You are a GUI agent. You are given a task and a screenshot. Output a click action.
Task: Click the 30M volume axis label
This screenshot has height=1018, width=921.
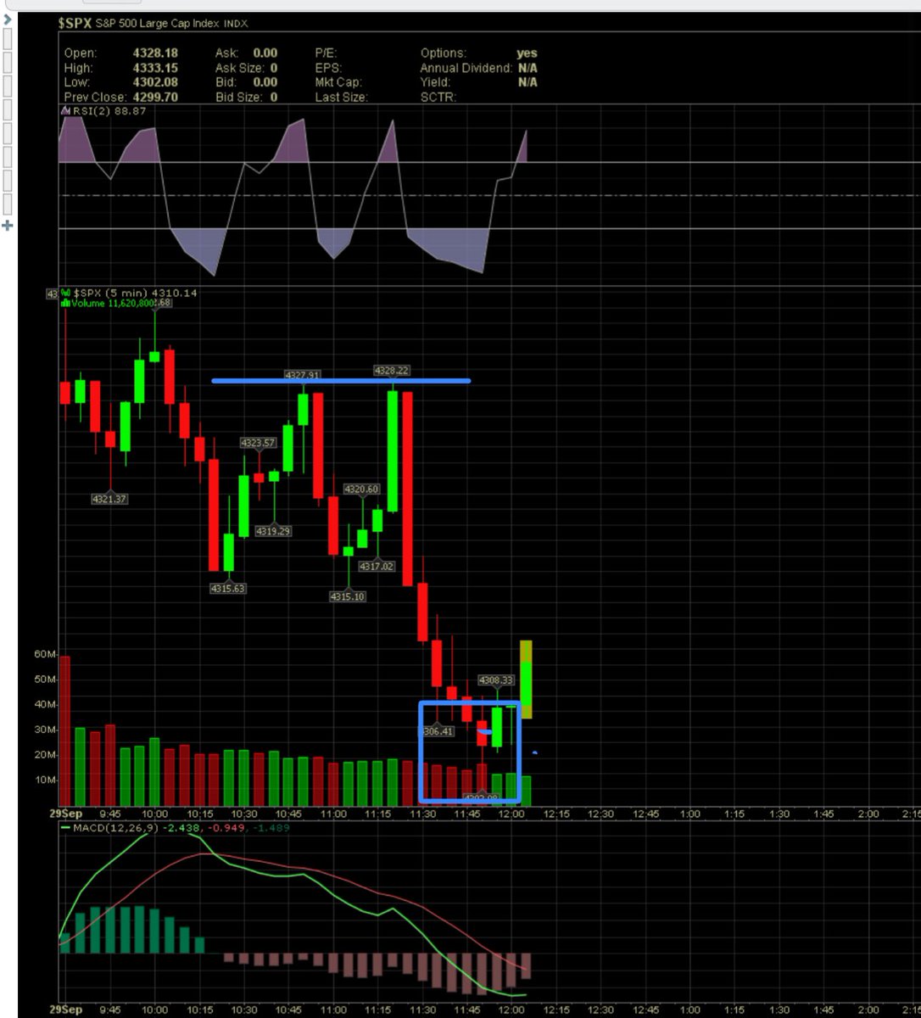[47, 730]
